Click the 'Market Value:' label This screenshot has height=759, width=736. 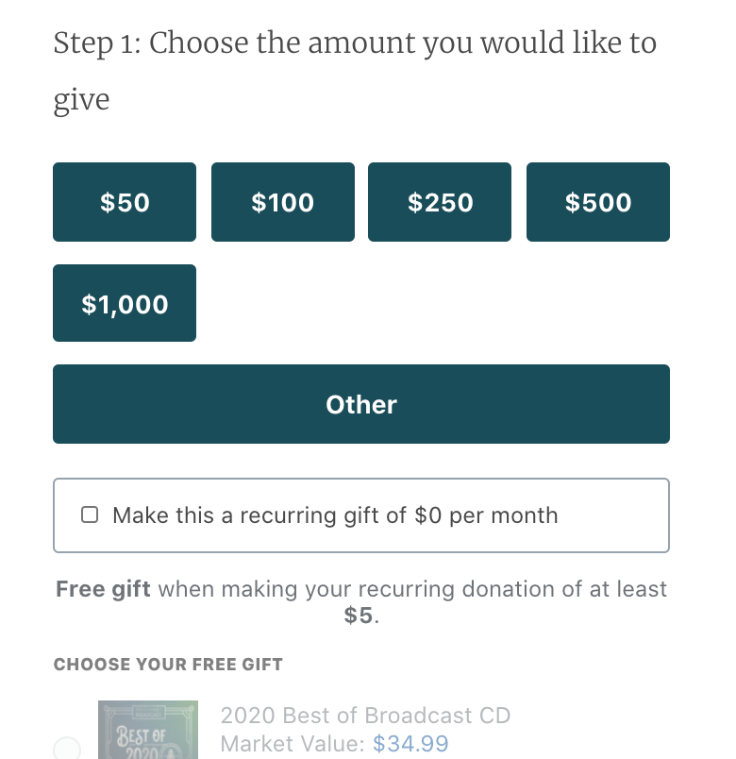point(293,744)
